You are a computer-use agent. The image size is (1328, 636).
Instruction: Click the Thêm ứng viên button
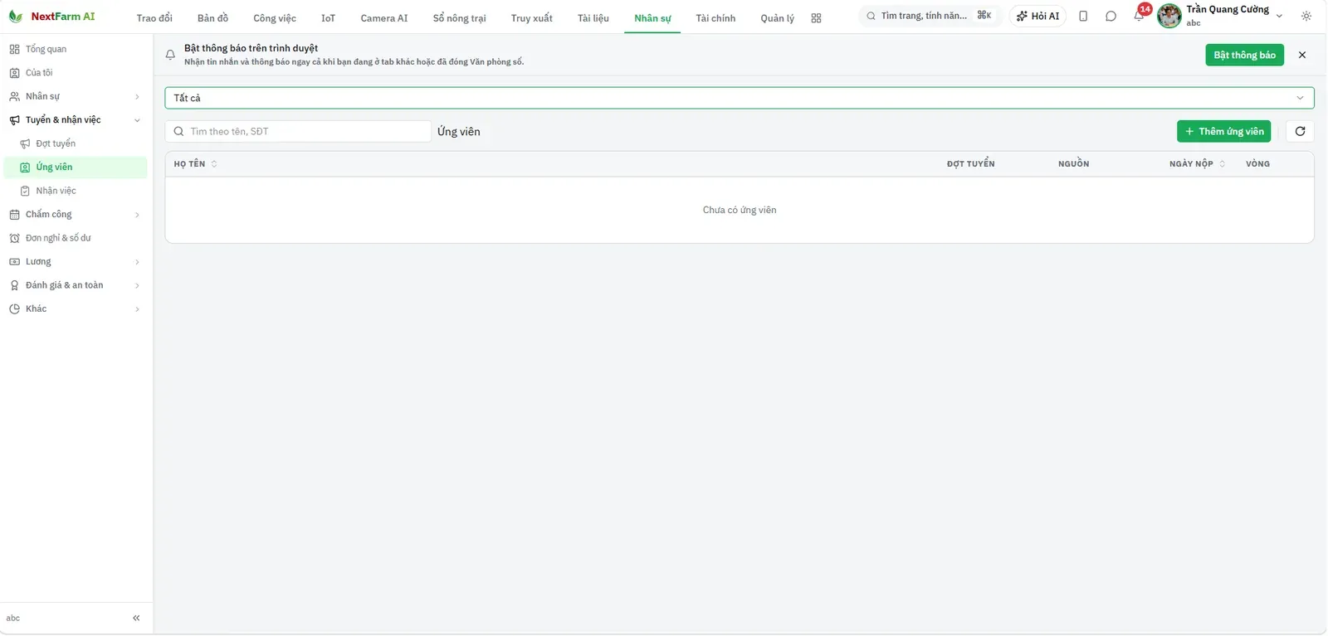click(1223, 131)
